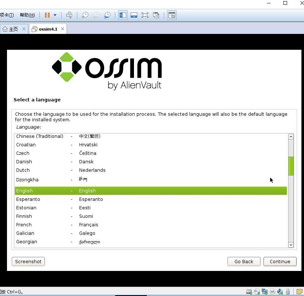
Task: Click the hard disk status icon
Action: (x=249, y=292)
